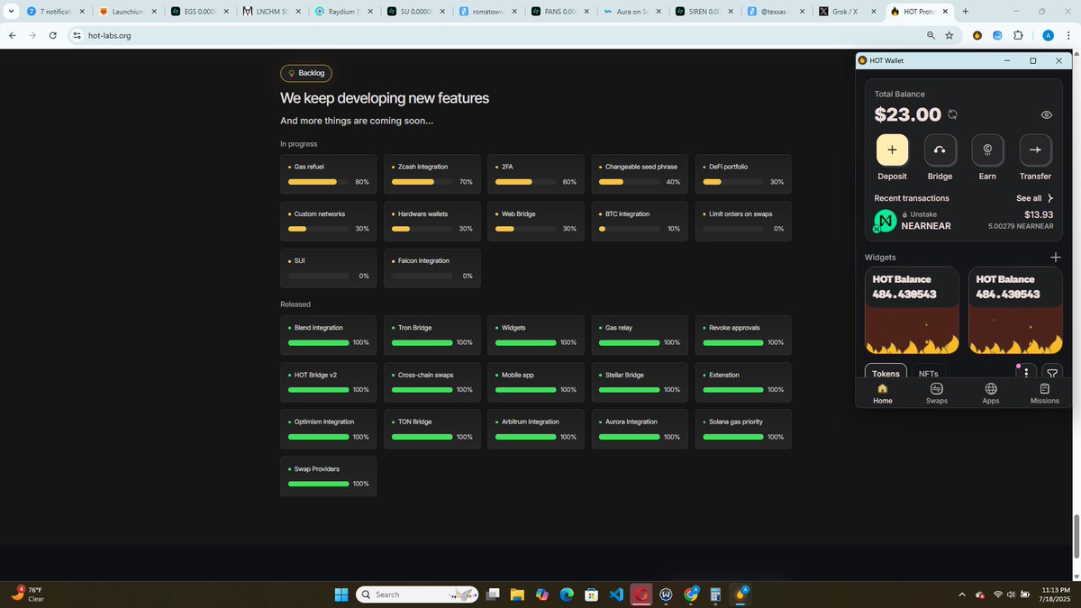Select the Limit orders on swaps card
1081x608 pixels.
743,221
